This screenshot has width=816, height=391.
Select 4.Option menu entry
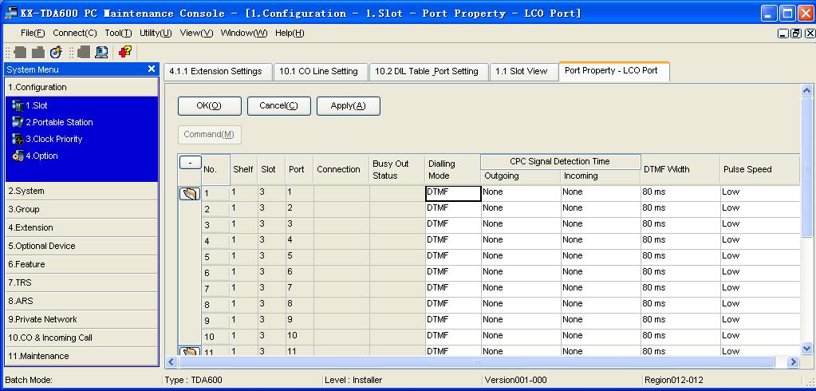point(41,156)
